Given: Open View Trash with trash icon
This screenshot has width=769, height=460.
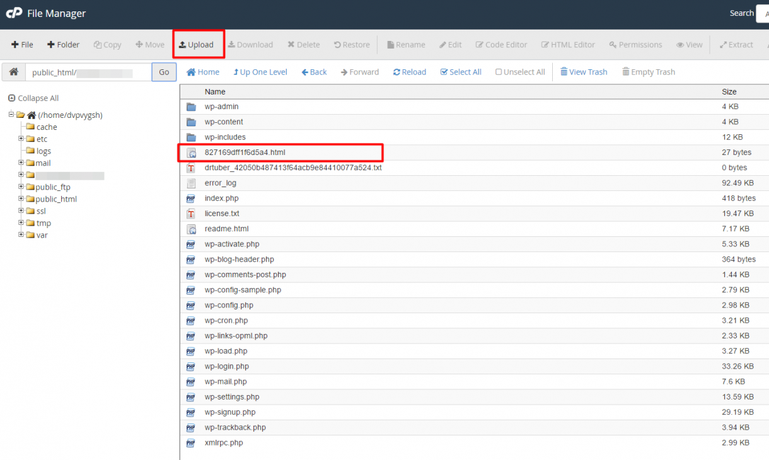Looking at the screenshot, I should [x=584, y=72].
